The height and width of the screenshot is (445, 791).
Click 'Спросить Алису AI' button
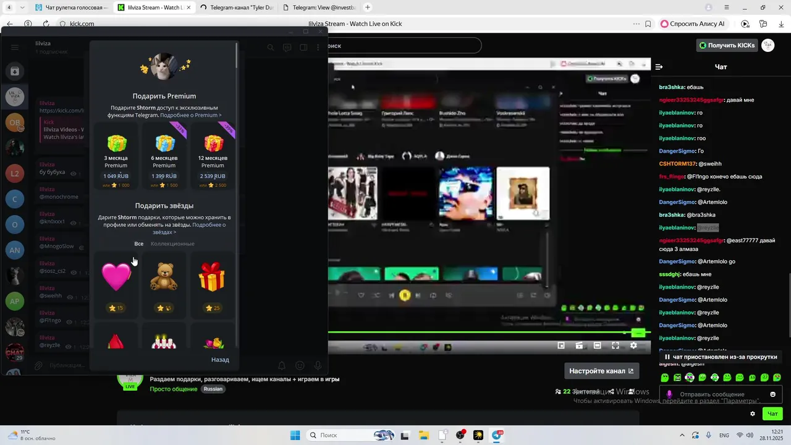click(x=693, y=23)
